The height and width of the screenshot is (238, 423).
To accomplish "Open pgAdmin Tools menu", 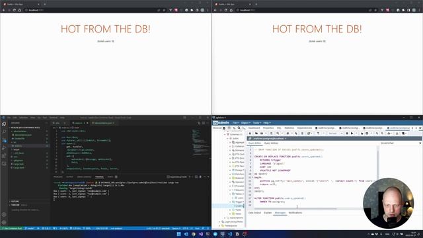I will click(x=257, y=123).
